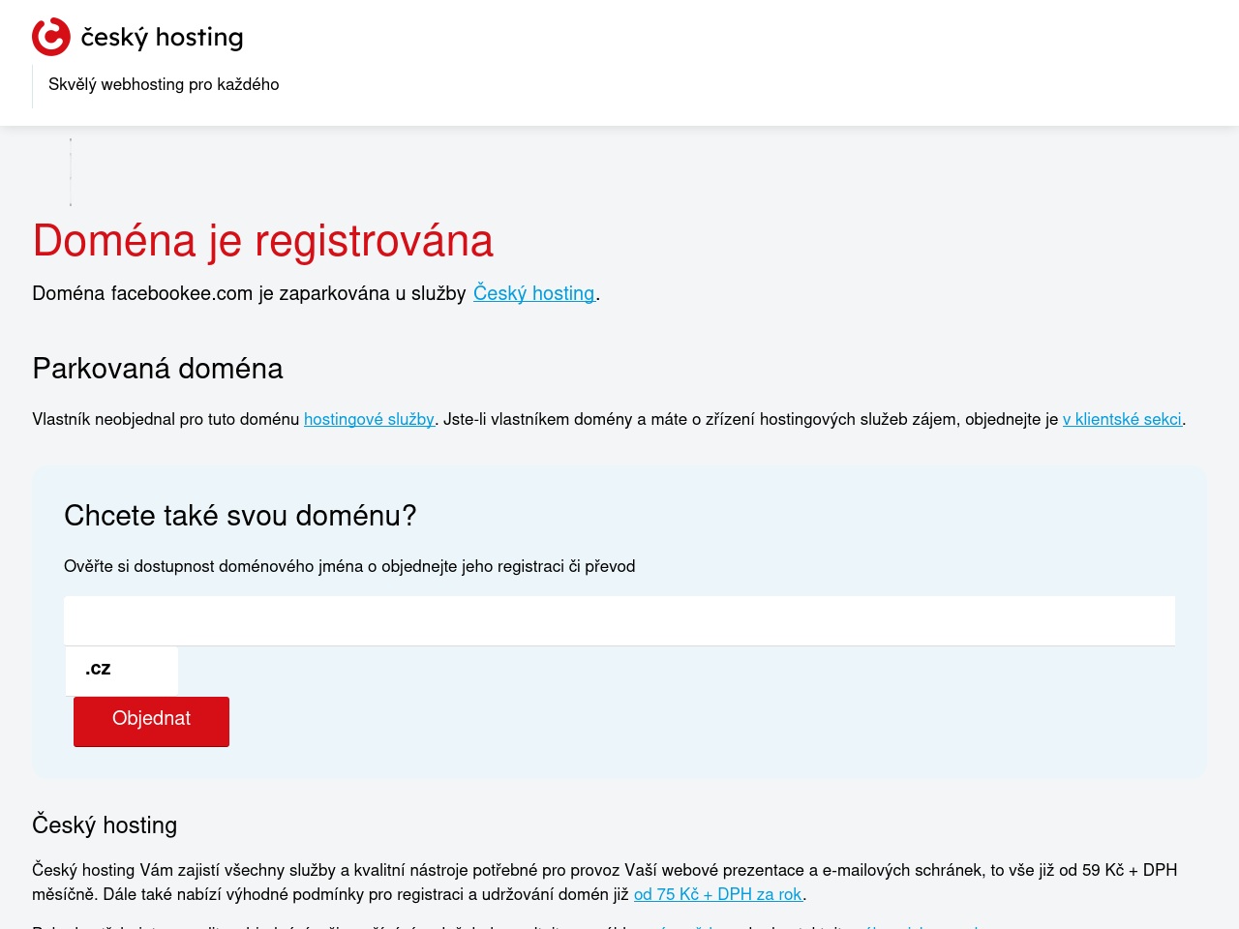Click the tagline "Skvělý webhosting pro každého"
The height and width of the screenshot is (929, 1239).
click(164, 84)
